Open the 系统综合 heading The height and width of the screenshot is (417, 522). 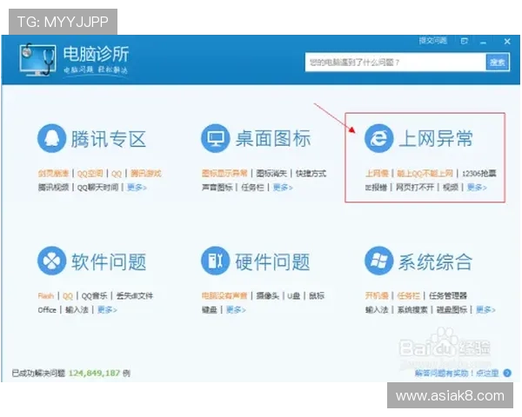pos(436,261)
